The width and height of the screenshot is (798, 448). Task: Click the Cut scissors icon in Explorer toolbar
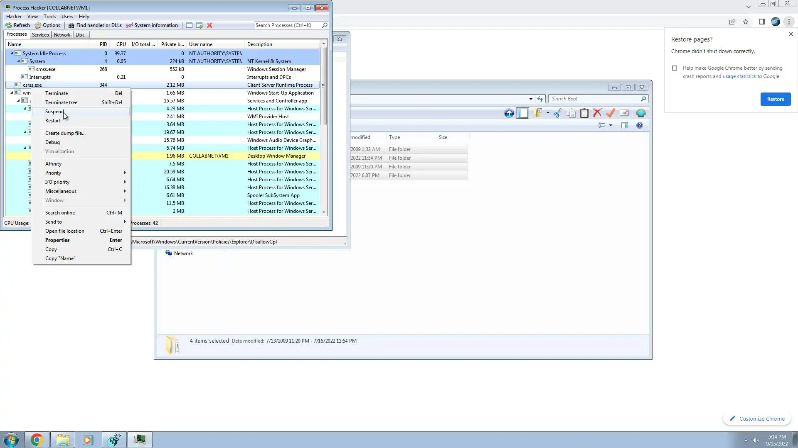click(558, 113)
